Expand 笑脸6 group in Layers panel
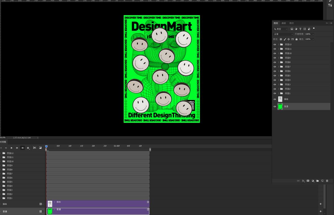Screen dimensions: 334x215 [x=278, y=71]
